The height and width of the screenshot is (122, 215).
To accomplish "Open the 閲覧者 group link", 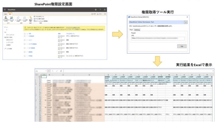I will [x=31, y=52].
